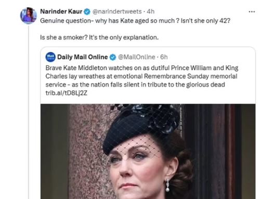Click the Daily Mail Online round logo
The height and width of the screenshot is (199, 274).
[x=50, y=57]
